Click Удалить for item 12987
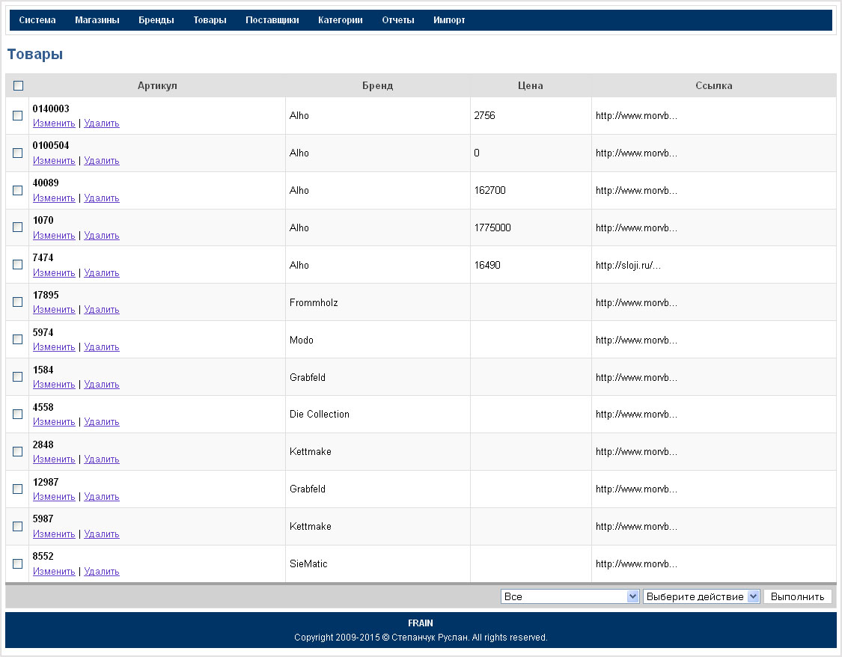 tap(102, 497)
